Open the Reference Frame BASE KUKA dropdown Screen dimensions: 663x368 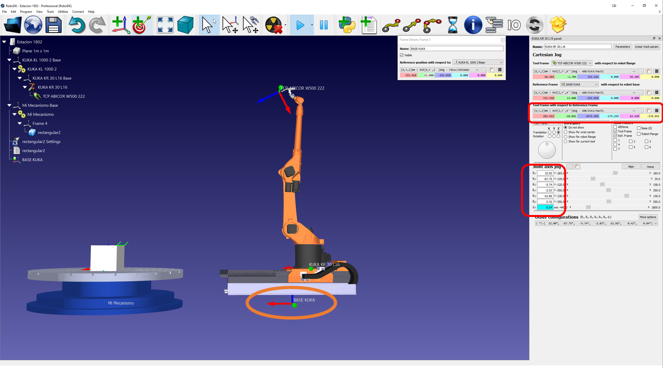point(579,84)
